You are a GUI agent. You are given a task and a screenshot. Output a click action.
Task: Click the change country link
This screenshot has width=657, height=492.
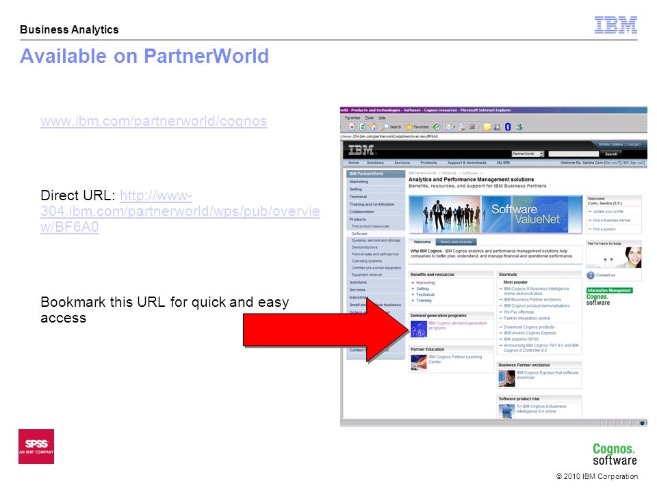[x=632, y=144]
